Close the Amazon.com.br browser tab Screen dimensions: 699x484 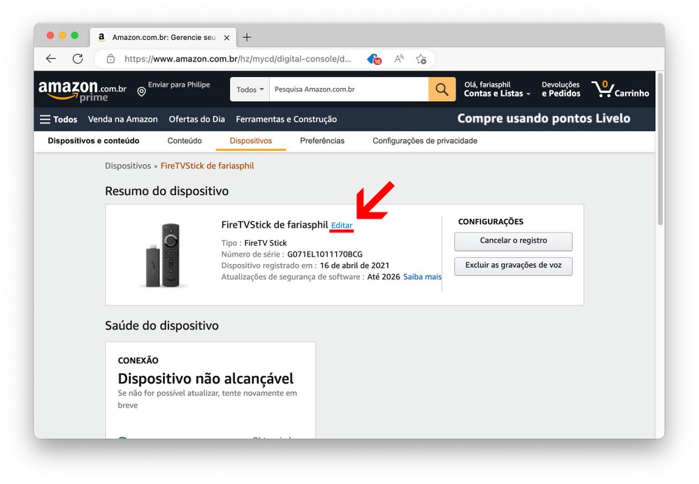click(x=226, y=38)
